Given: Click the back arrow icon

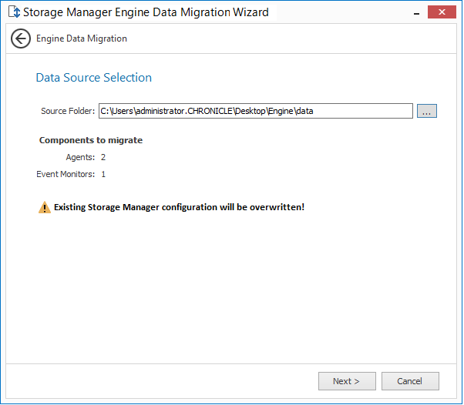Looking at the screenshot, I should coord(21,38).
